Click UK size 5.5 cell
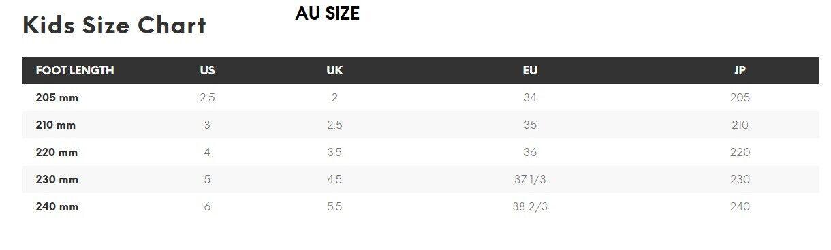The height and width of the screenshot is (250, 831). (334, 206)
